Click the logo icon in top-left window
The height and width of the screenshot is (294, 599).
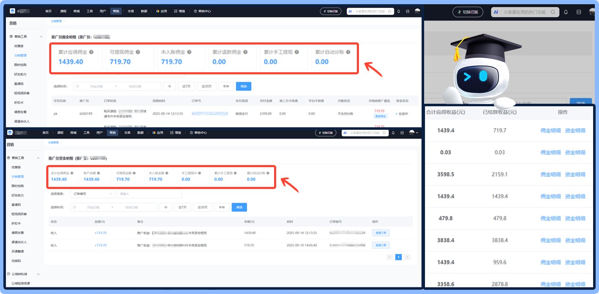point(12,11)
